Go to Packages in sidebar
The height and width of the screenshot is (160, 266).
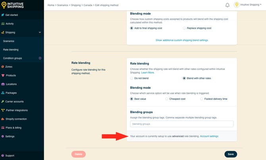click(11, 93)
